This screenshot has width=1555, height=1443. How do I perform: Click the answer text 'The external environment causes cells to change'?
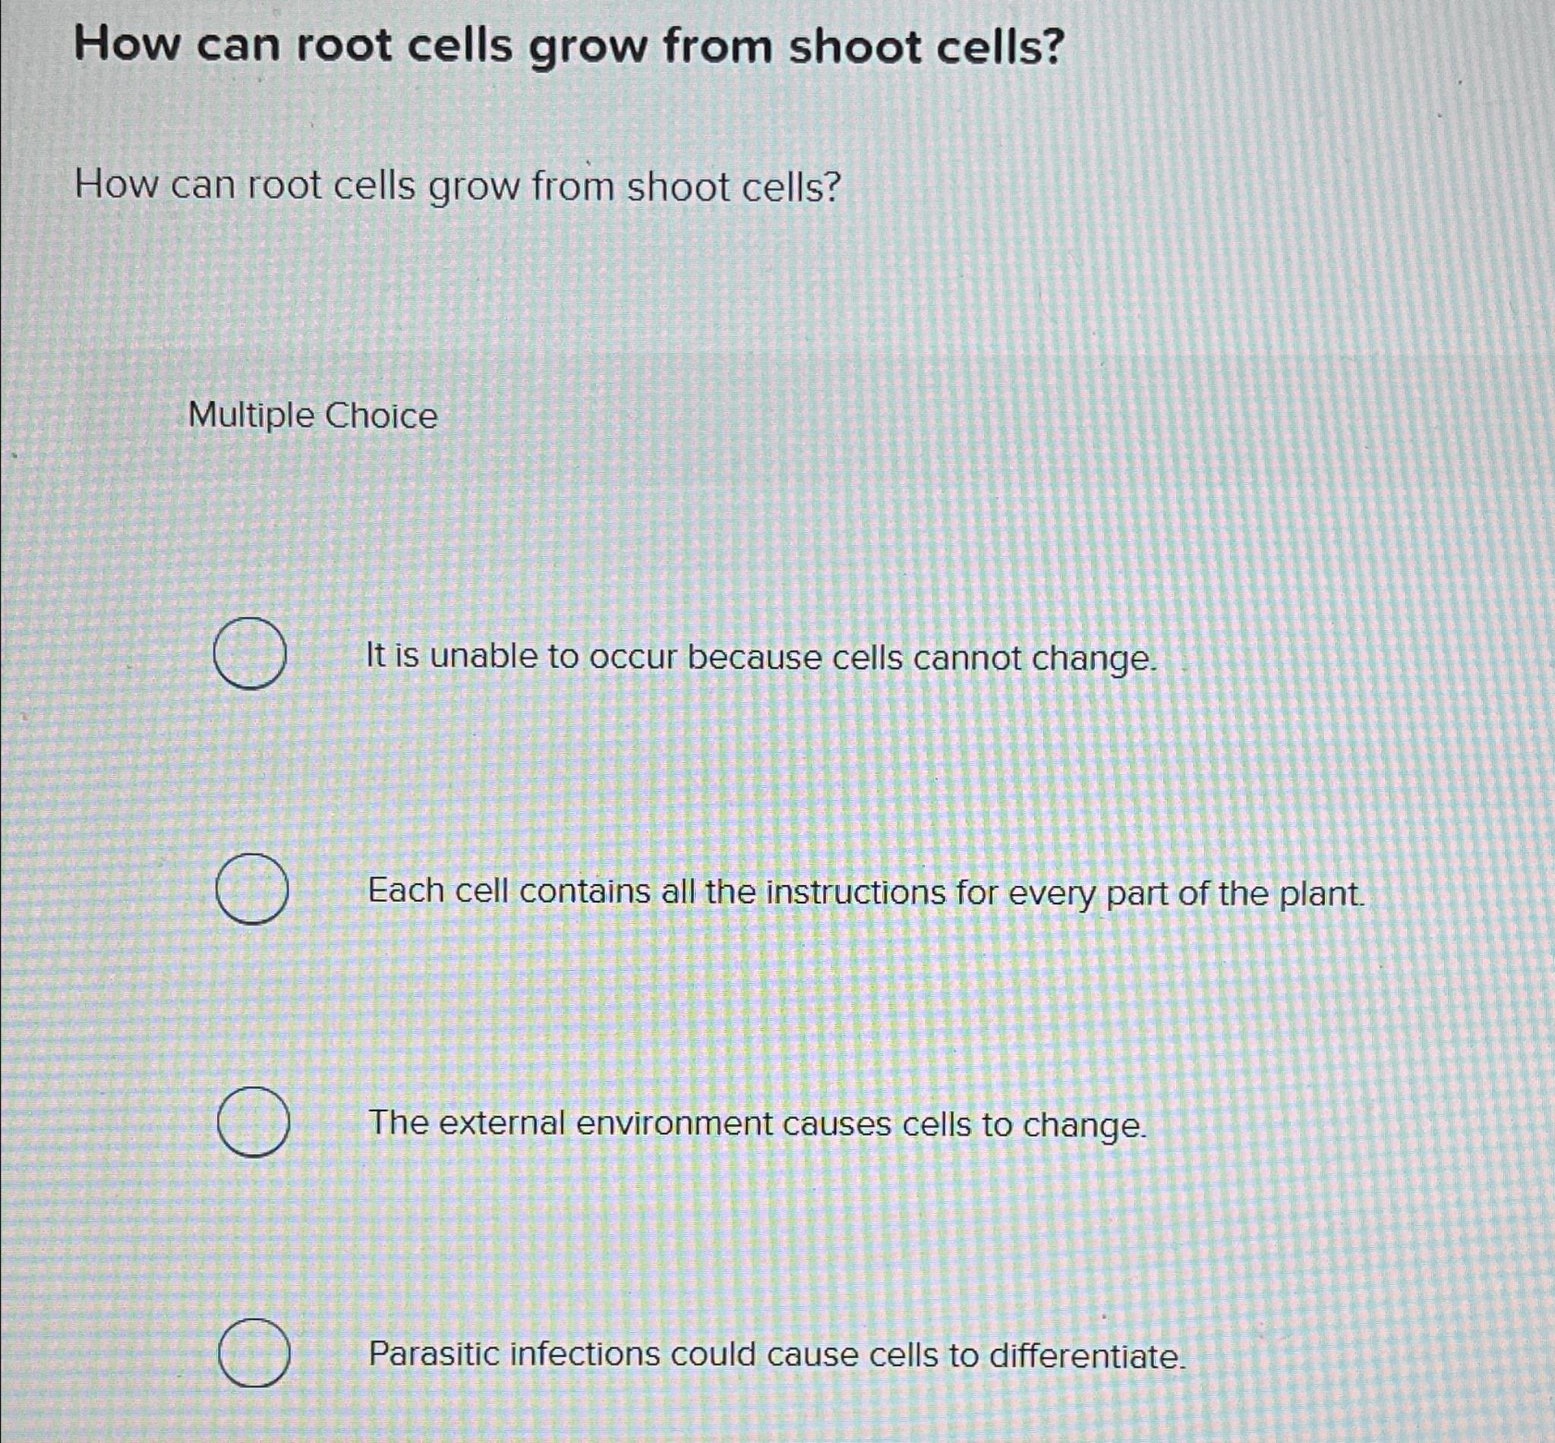pos(755,1124)
